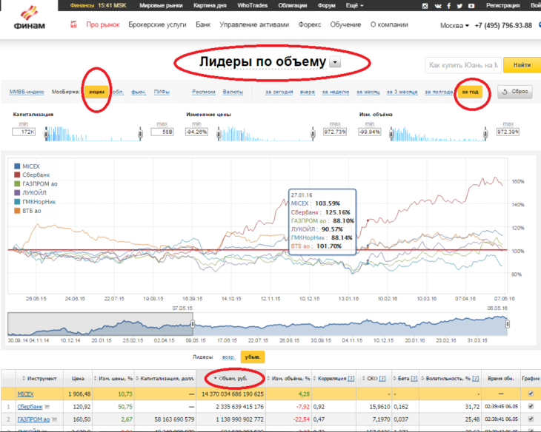
Task: Click the help icon next to Бета
Action: (414, 378)
